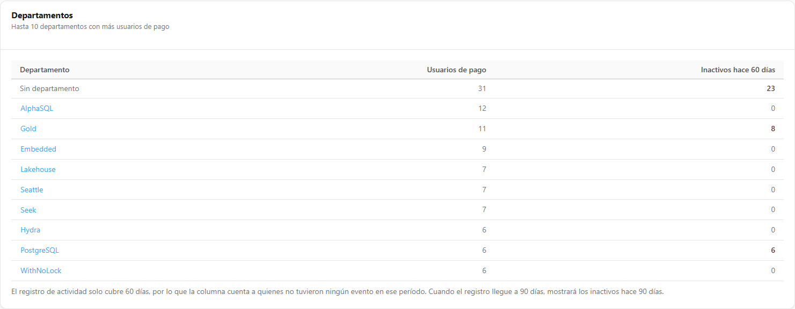Open the AlphaSQL department link
This screenshot has height=309, width=795.
point(37,108)
